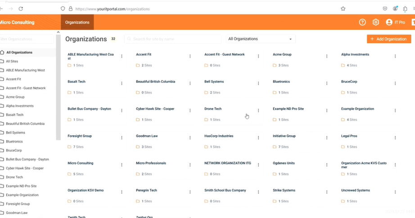415x218 pixels.
Task: Open the help question mark icon
Action: click(x=362, y=22)
